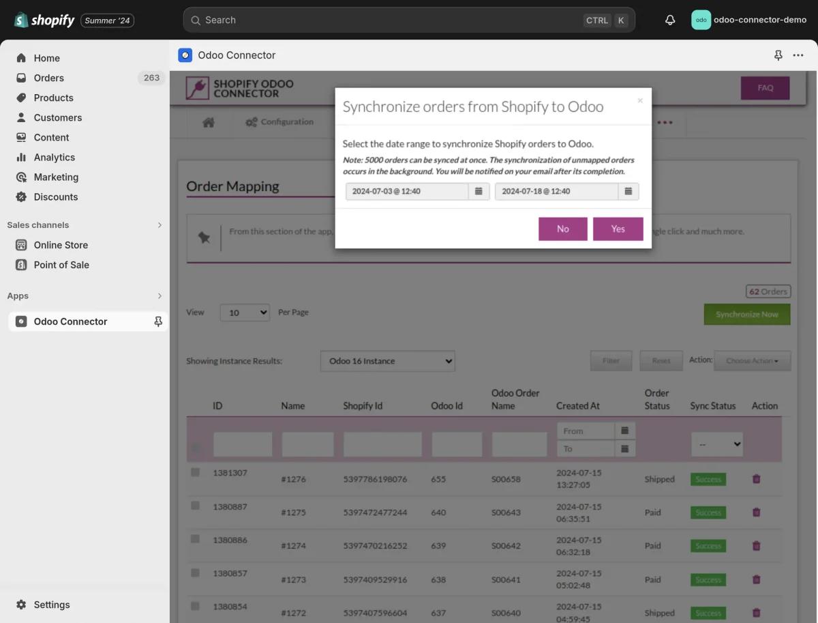Expand the Sales channels section
This screenshot has width=818, height=623.
(x=160, y=225)
